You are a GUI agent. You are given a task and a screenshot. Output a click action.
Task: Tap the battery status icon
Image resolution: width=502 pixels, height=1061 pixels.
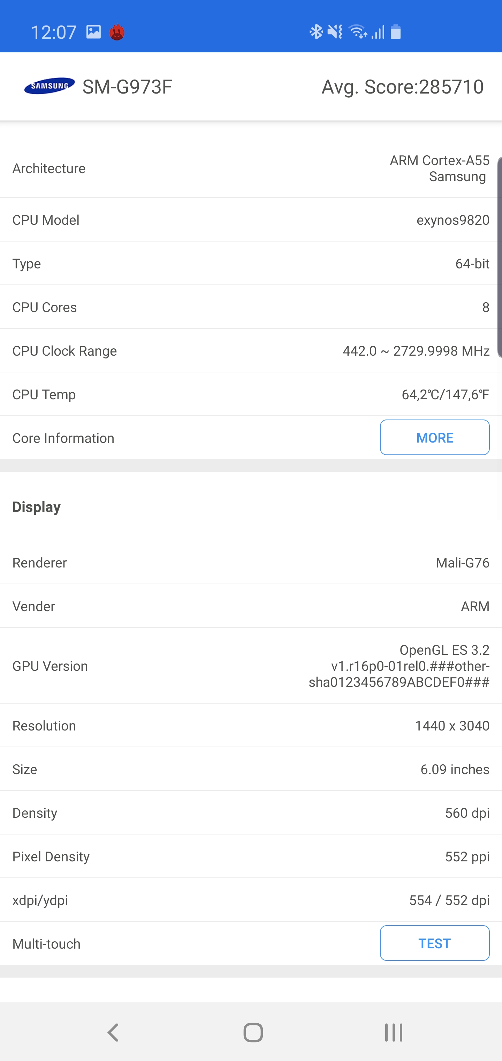[395, 32]
